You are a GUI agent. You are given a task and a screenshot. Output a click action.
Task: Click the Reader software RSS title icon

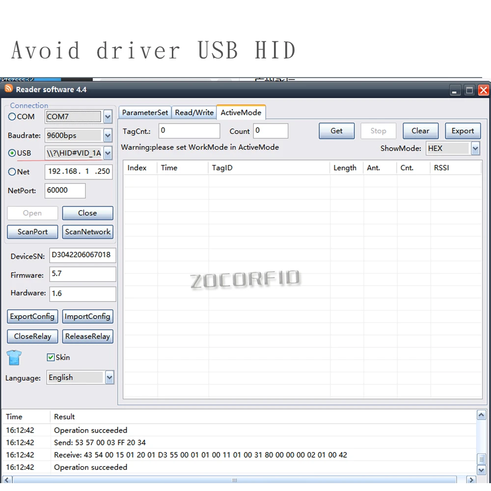tap(8, 89)
